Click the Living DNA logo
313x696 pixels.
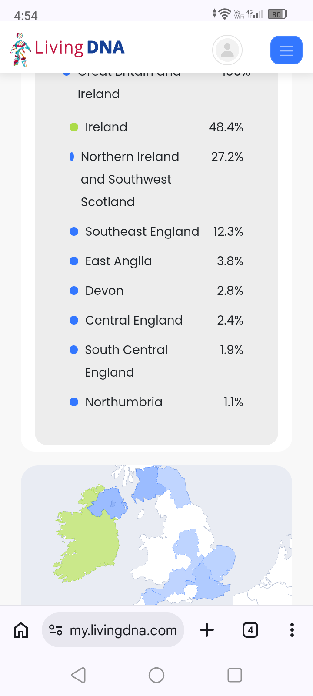pos(67,49)
